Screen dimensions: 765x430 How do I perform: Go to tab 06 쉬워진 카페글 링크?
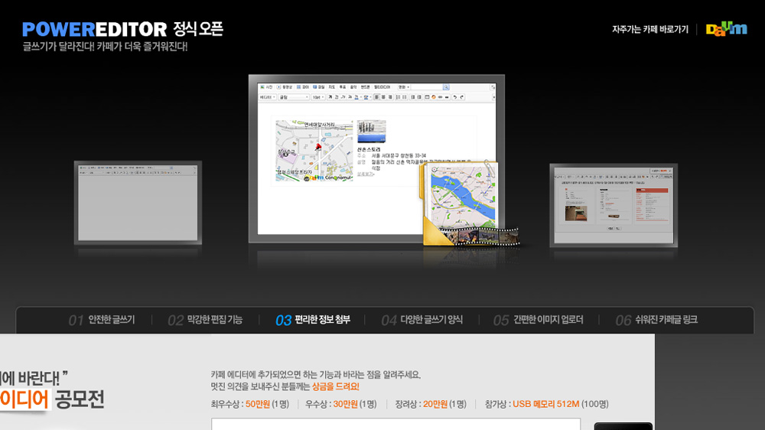pyautogui.click(x=656, y=320)
